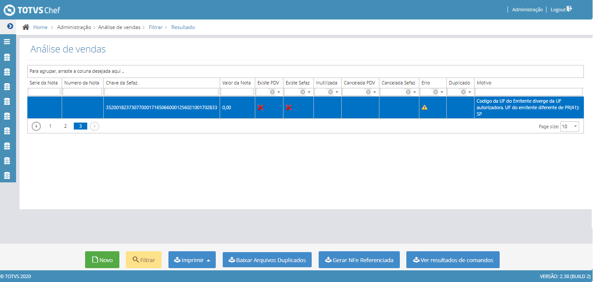The height and width of the screenshot is (282, 593).
Task: Open the Administração link in top bar
Action: pos(527,10)
